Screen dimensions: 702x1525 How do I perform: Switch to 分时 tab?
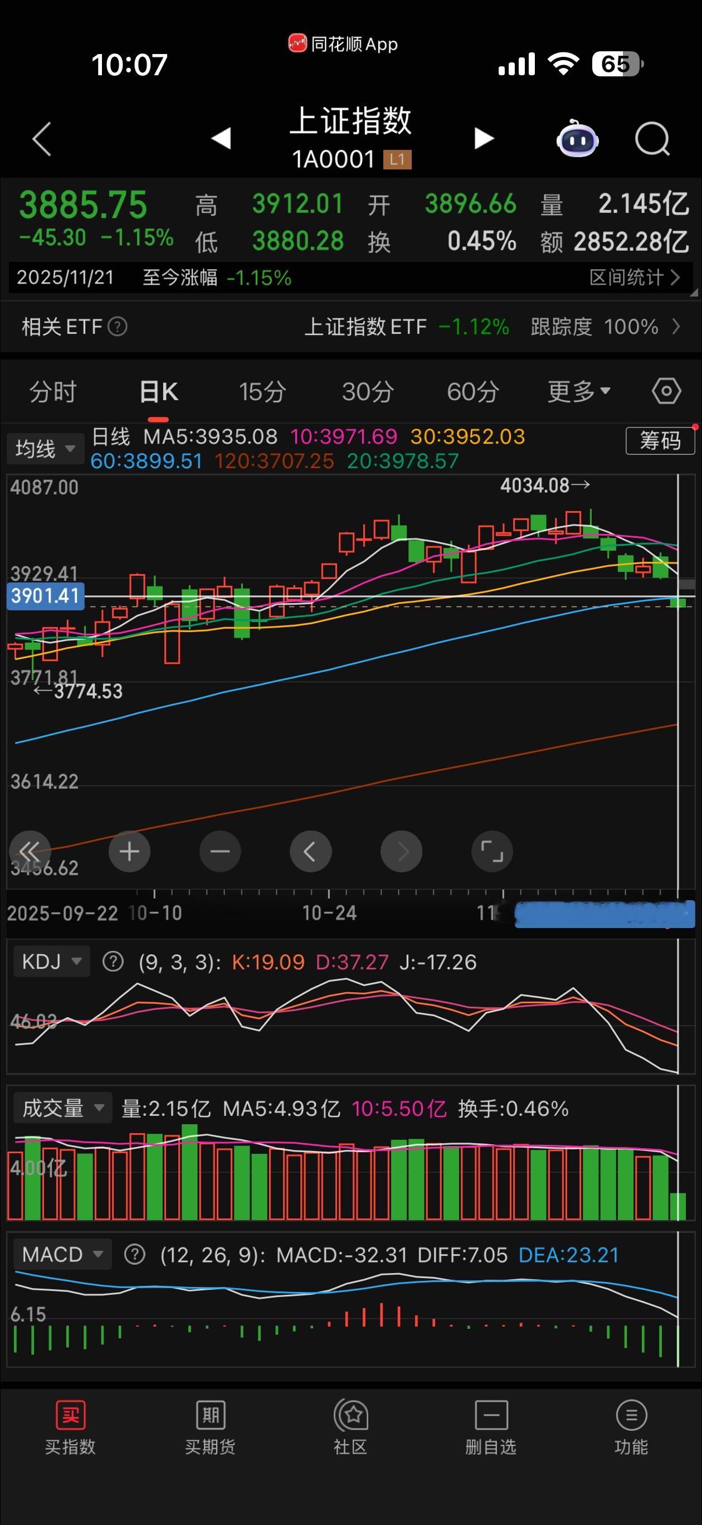pyautogui.click(x=53, y=391)
